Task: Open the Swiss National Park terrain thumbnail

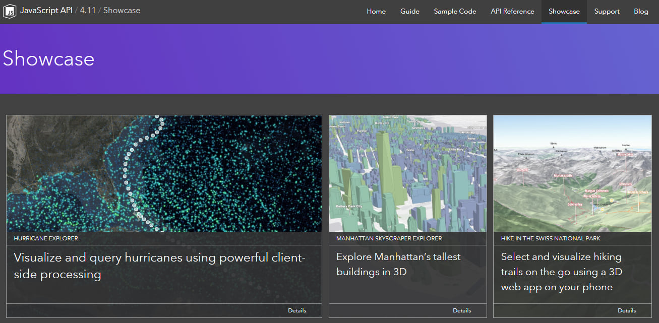Action: [572, 173]
